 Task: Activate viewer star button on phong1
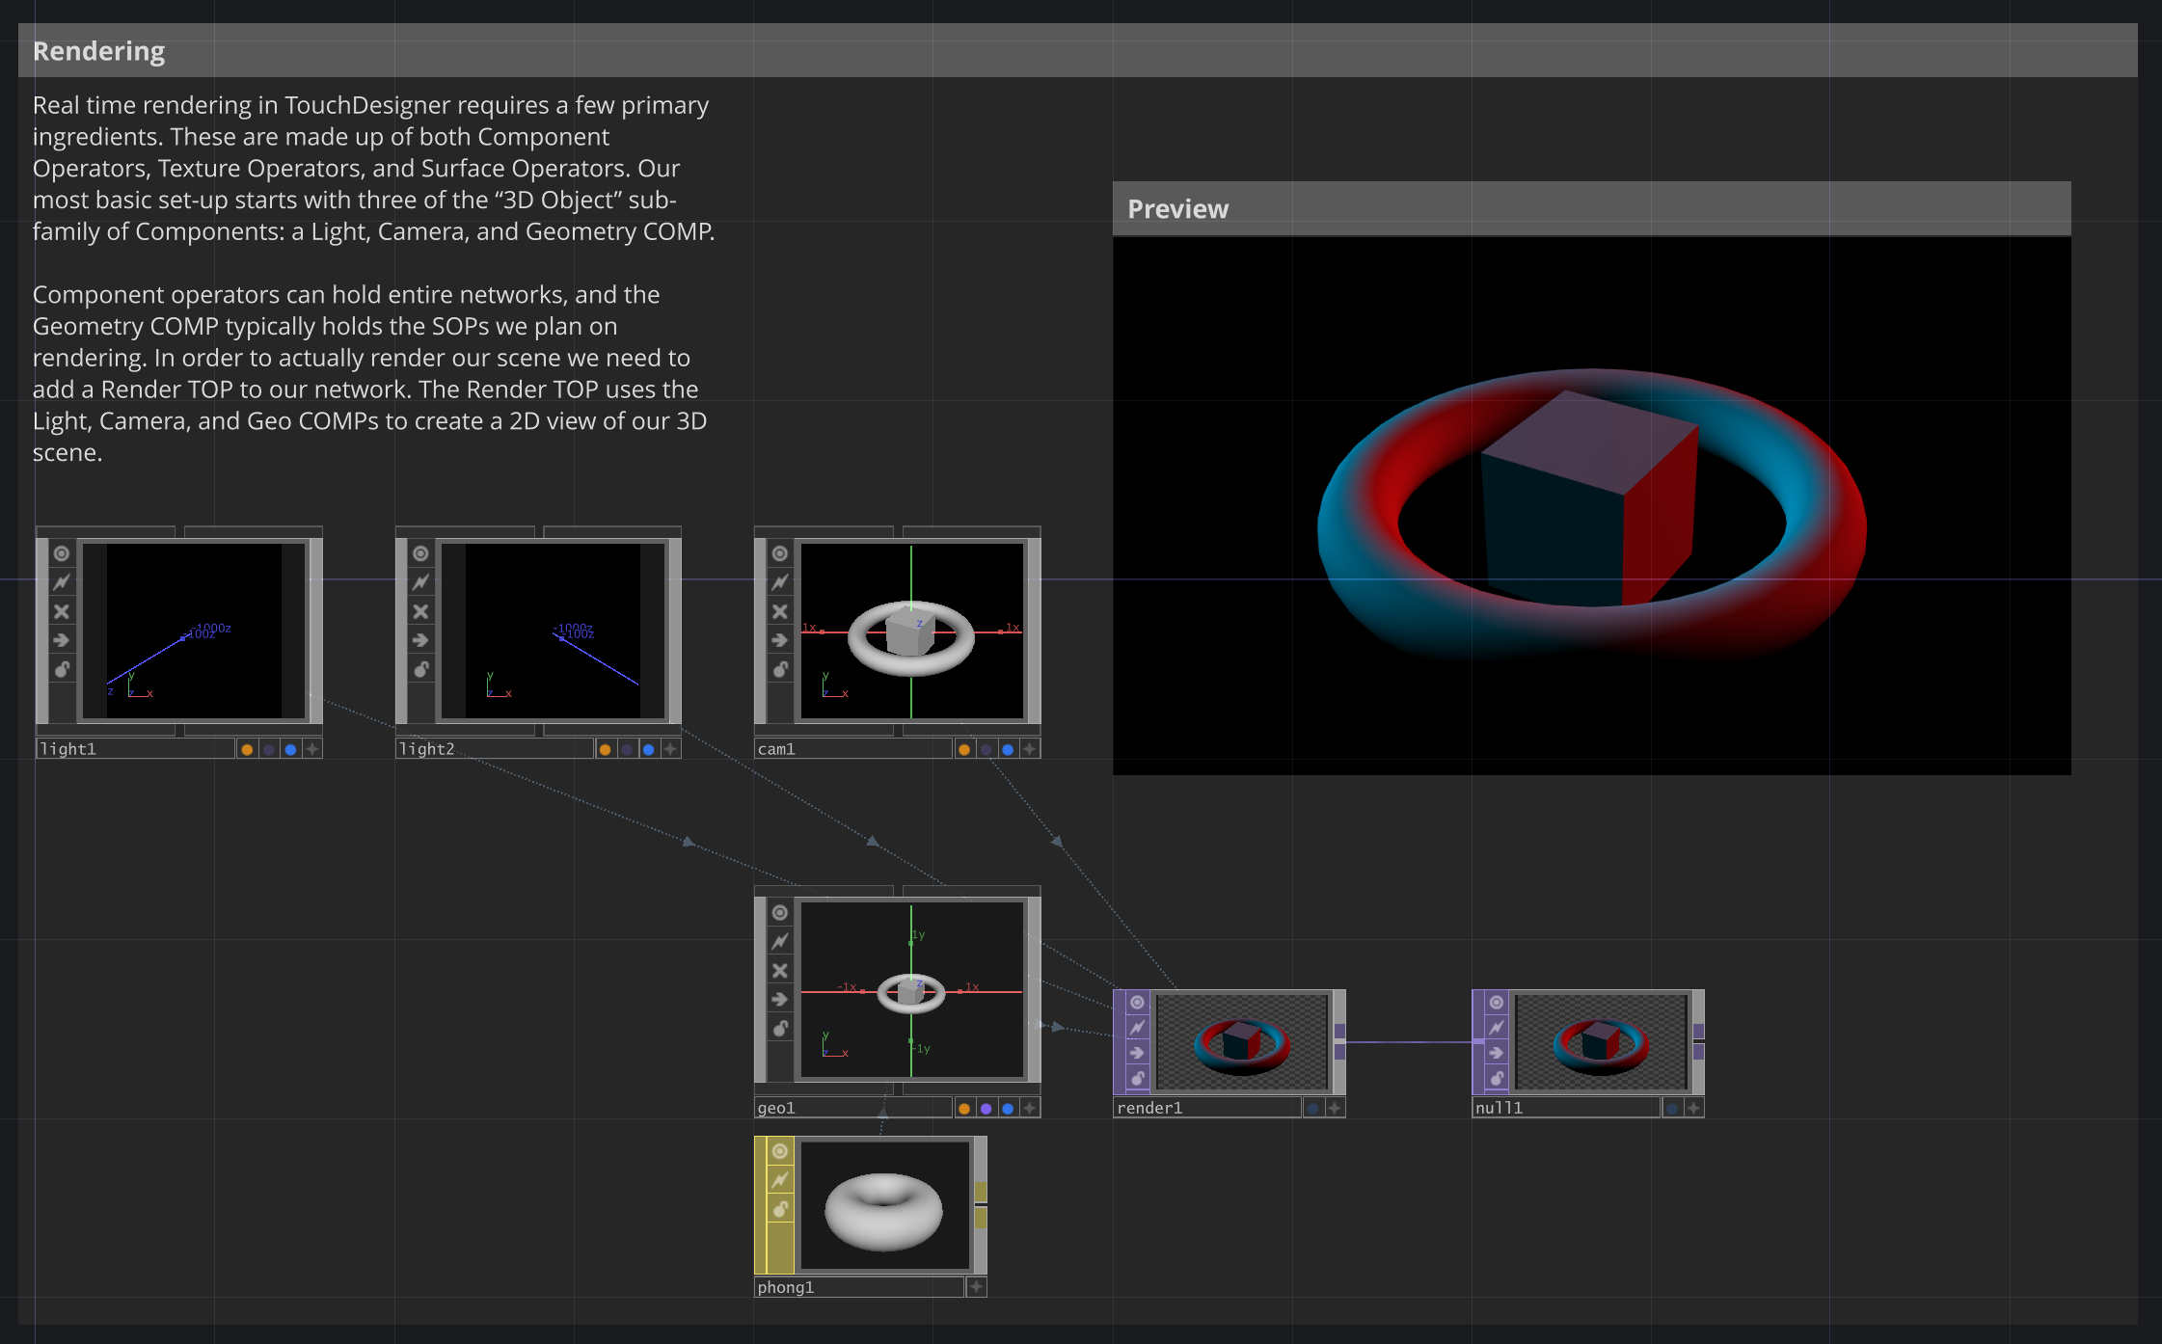(x=976, y=1287)
